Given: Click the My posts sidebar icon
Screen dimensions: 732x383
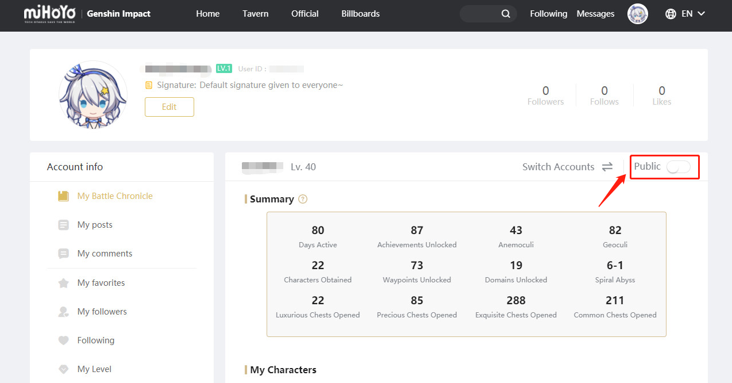Looking at the screenshot, I should coord(64,225).
